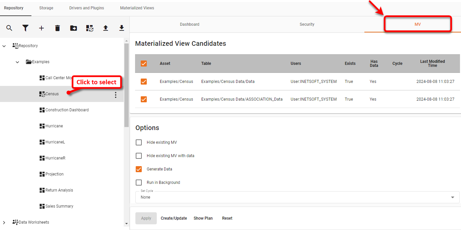
Task: Reset the materialized view options
Action: point(227,218)
